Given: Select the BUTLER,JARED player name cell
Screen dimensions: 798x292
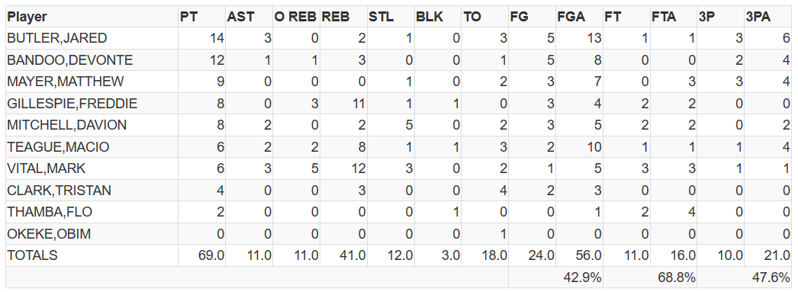Looking at the screenshot, I should point(92,38).
